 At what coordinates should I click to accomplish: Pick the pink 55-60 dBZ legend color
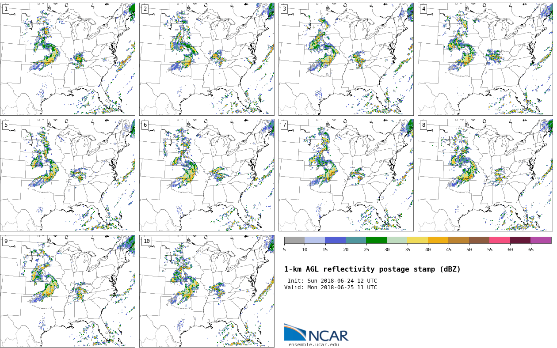500,241
